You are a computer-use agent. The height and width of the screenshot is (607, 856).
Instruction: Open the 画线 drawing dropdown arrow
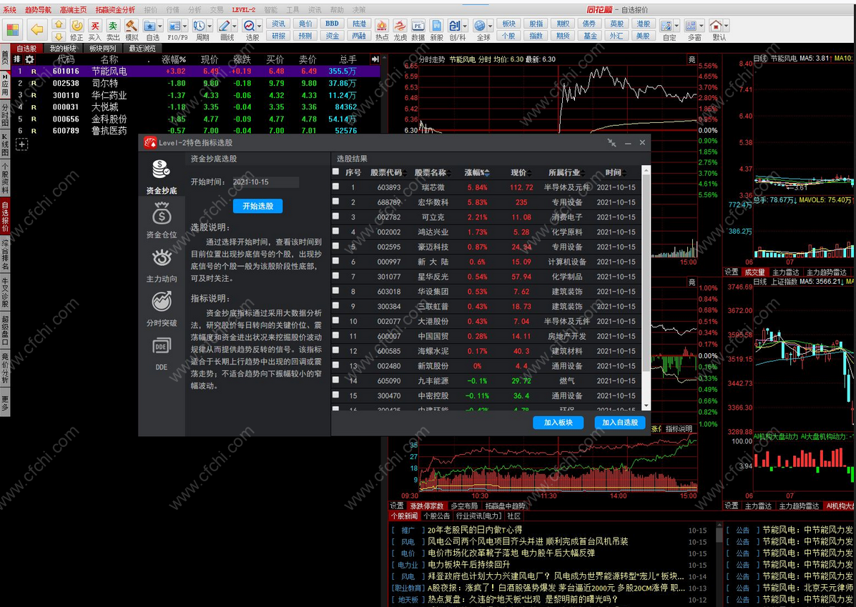click(x=235, y=26)
